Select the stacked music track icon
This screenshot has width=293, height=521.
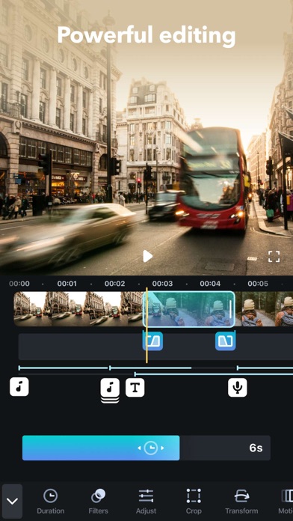pos(110,389)
